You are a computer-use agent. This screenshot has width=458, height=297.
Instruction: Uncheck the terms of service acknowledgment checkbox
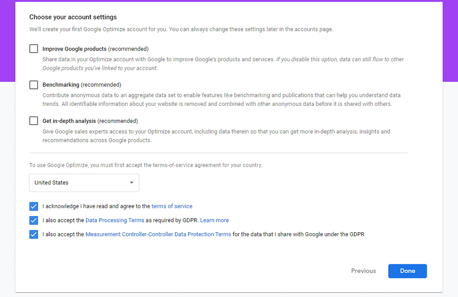point(34,206)
